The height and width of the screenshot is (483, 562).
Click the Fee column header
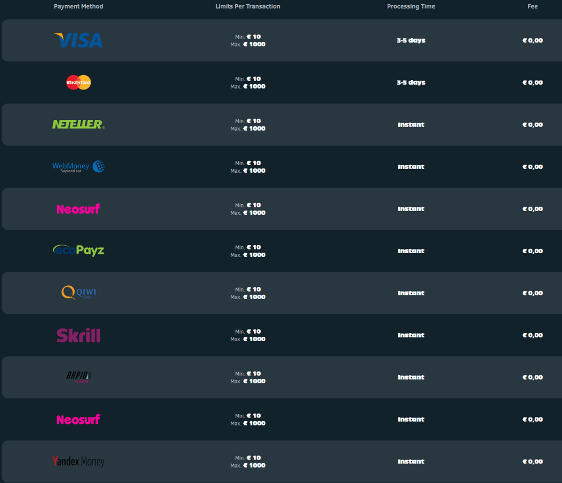pos(533,6)
